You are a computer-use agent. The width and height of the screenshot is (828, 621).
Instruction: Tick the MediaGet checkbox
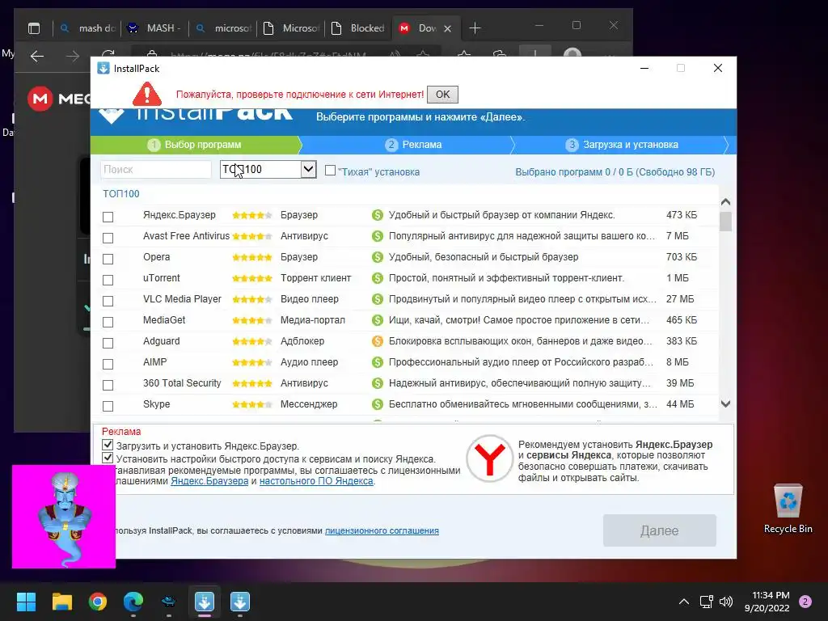tap(108, 322)
